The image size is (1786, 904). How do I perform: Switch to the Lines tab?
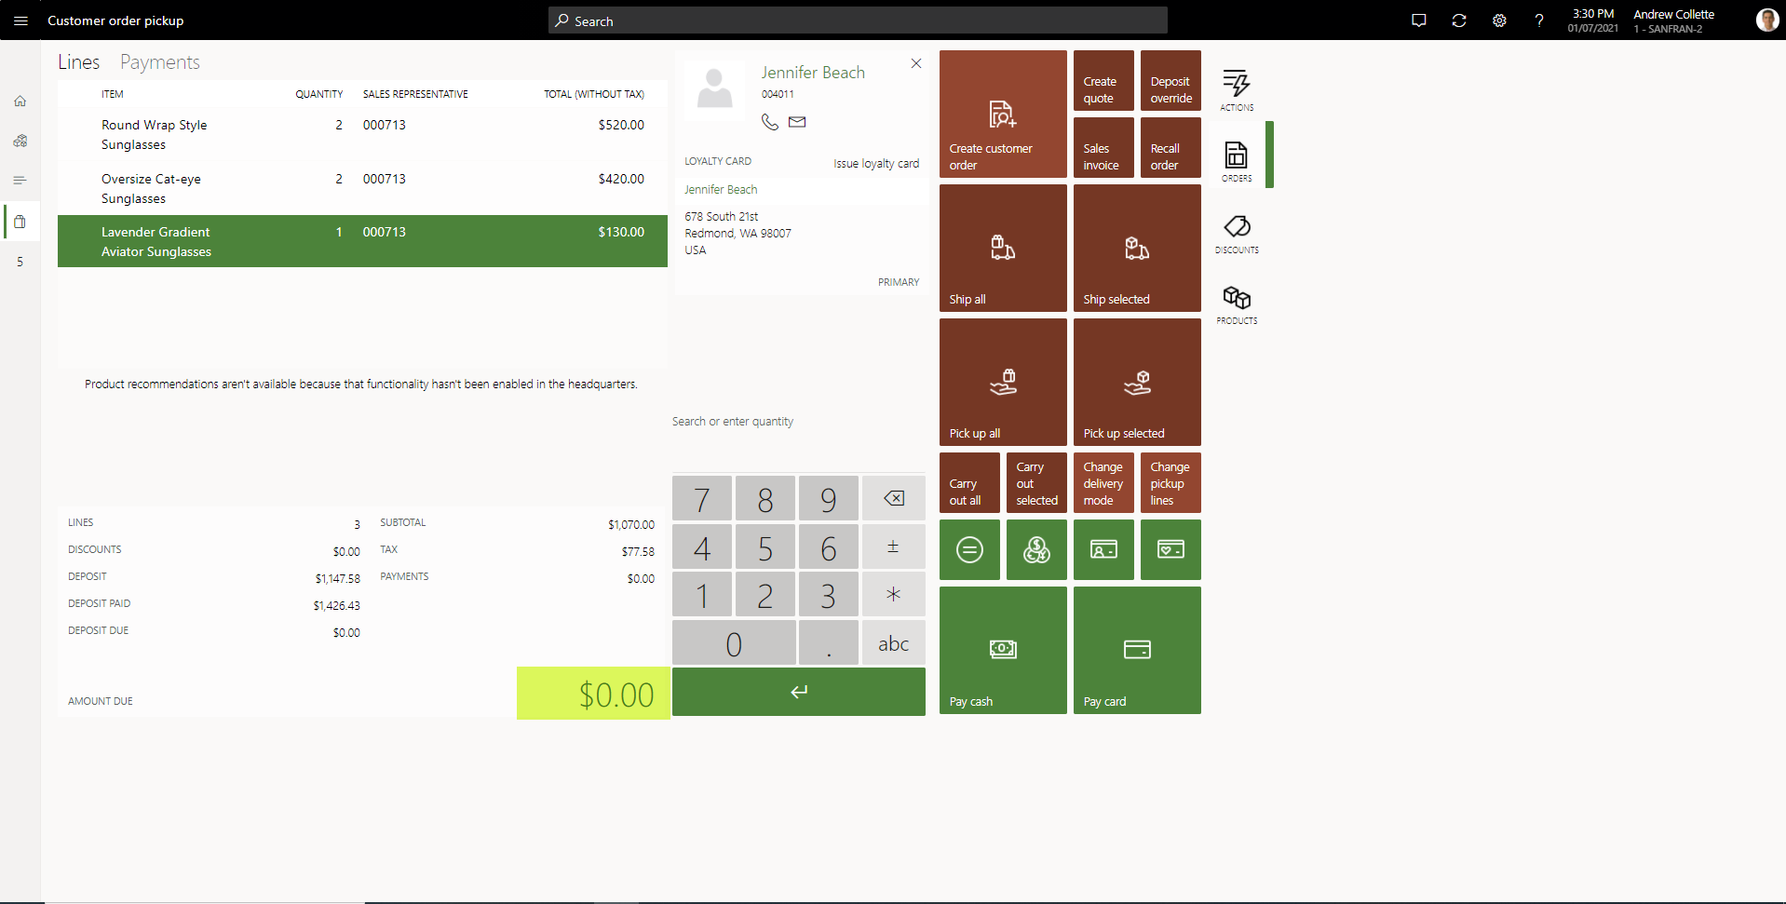click(x=78, y=62)
